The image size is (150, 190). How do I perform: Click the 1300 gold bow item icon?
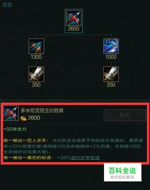point(36,46)
